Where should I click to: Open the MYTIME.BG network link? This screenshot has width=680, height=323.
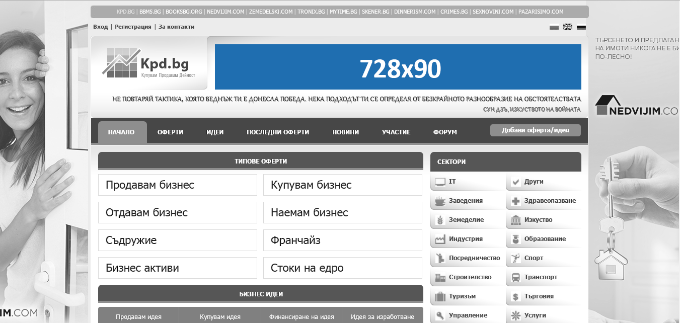point(343,12)
